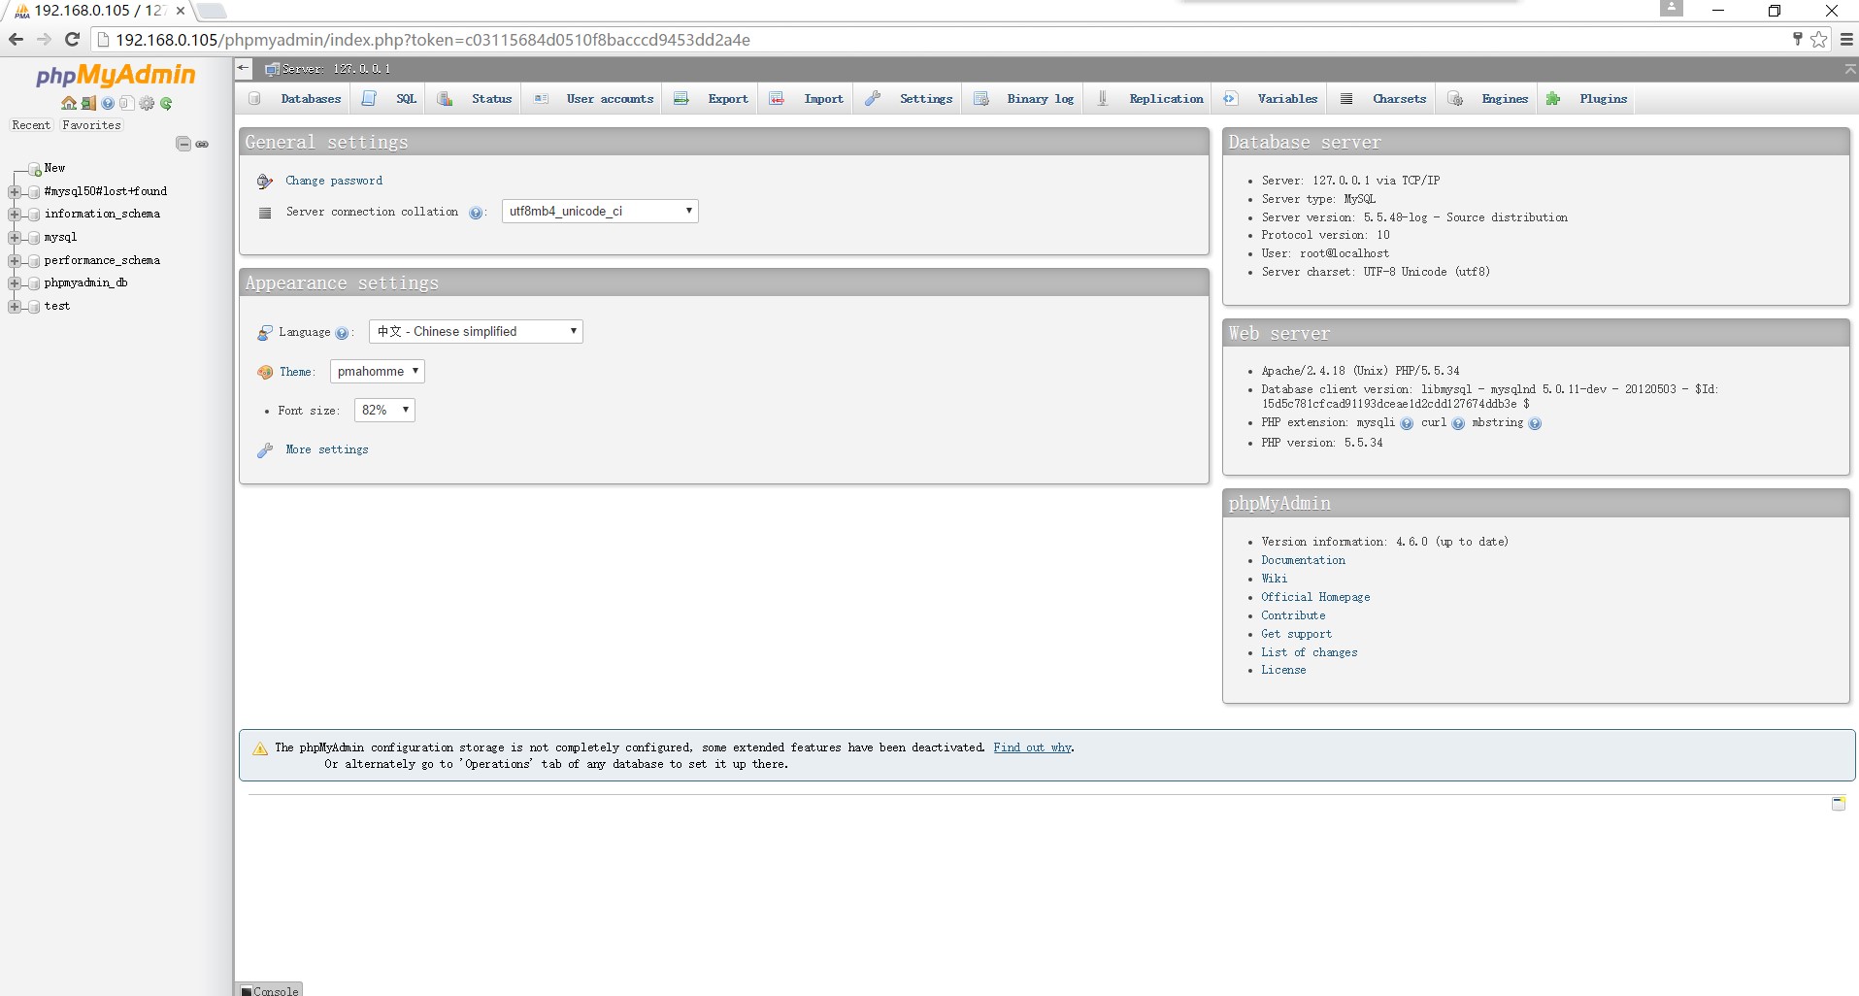Open the Font size dropdown 82%

(384, 410)
